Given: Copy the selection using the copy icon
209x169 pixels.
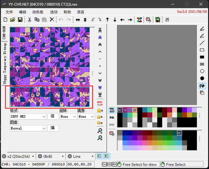Looking at the screenshot, I should pyautogui.click(x=37, y=20).
